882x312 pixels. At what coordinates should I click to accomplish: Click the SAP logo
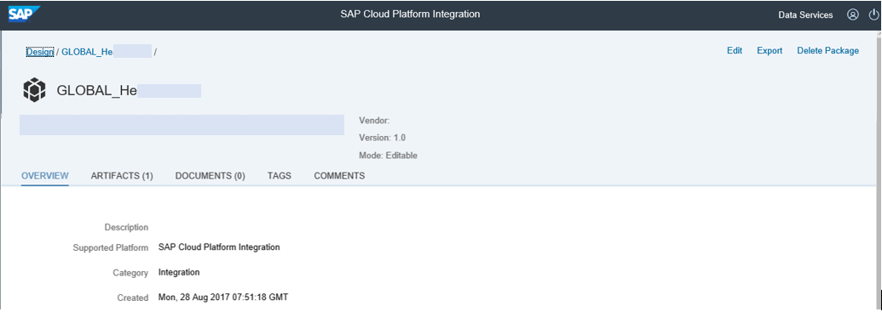click(24, 14)
